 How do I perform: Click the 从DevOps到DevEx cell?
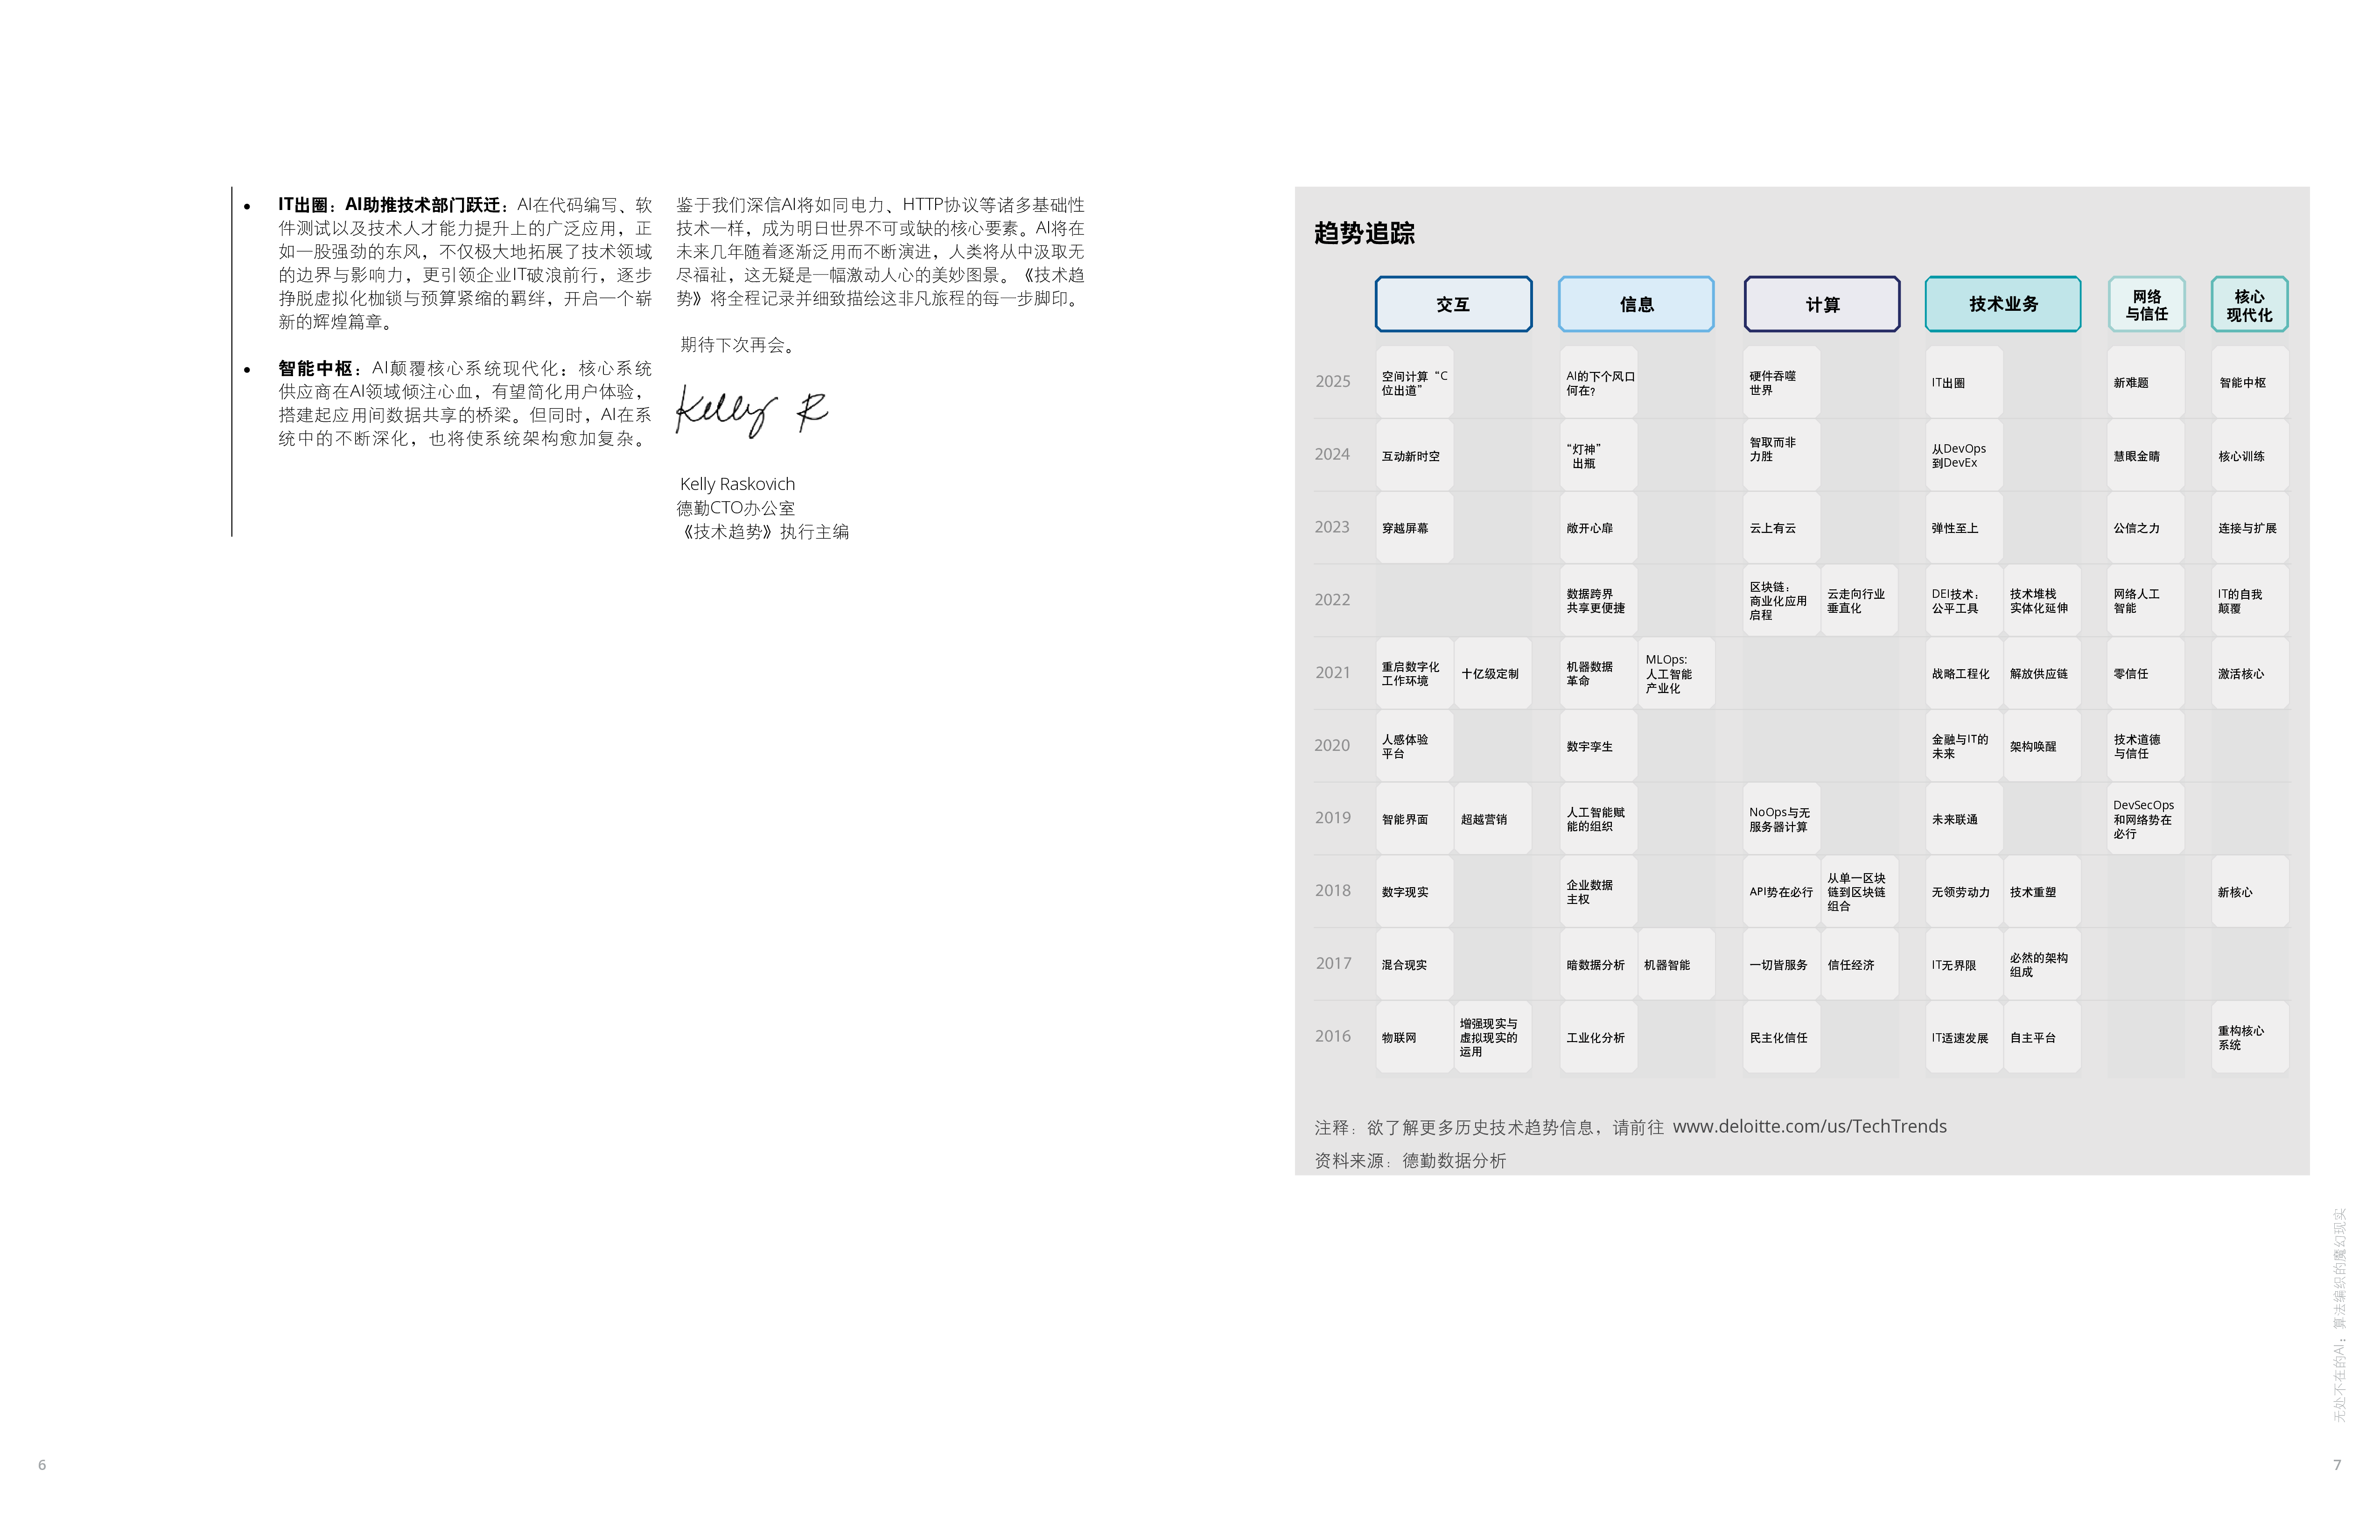tap(1964, 455)
